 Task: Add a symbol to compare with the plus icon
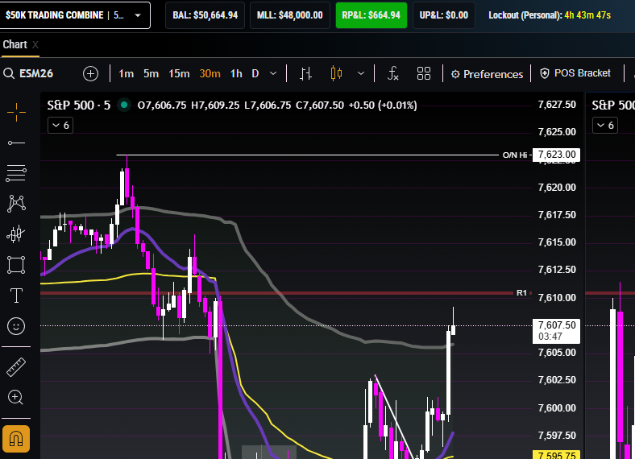point(91,73)
